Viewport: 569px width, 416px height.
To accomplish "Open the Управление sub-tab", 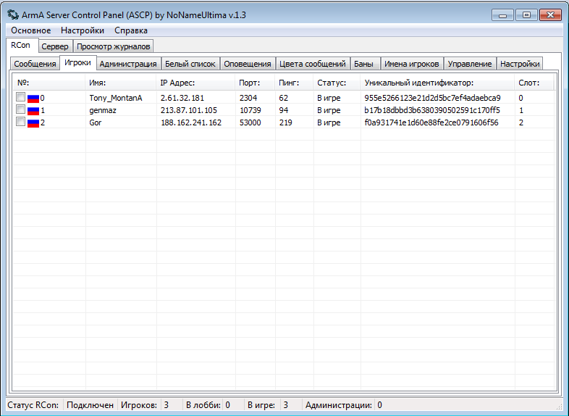I will tap(470, 64).
